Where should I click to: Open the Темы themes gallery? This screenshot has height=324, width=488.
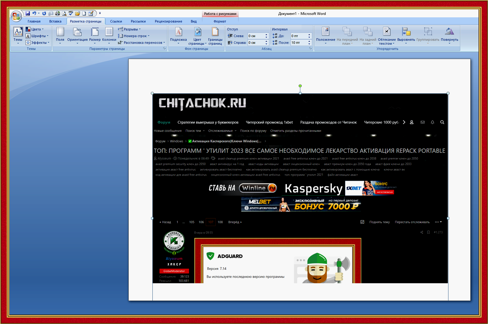(x=18, y=36)
